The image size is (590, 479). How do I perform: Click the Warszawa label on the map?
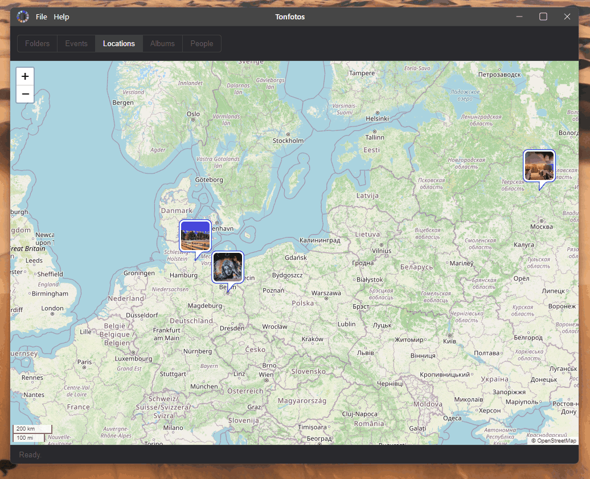click(326, 293)
